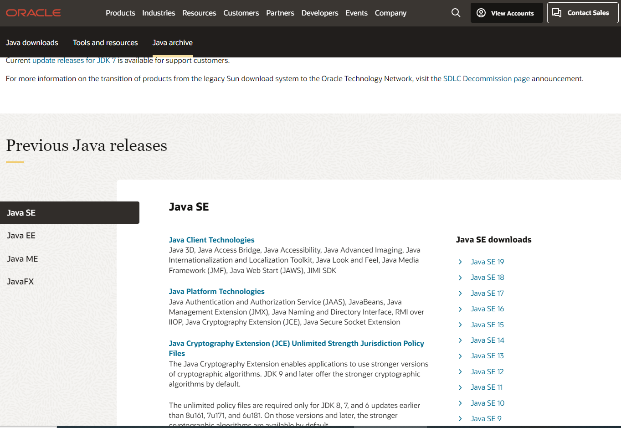Open the Java Platform Technologies link
This screenshot has width=621, height=428.
pos(216,291)
